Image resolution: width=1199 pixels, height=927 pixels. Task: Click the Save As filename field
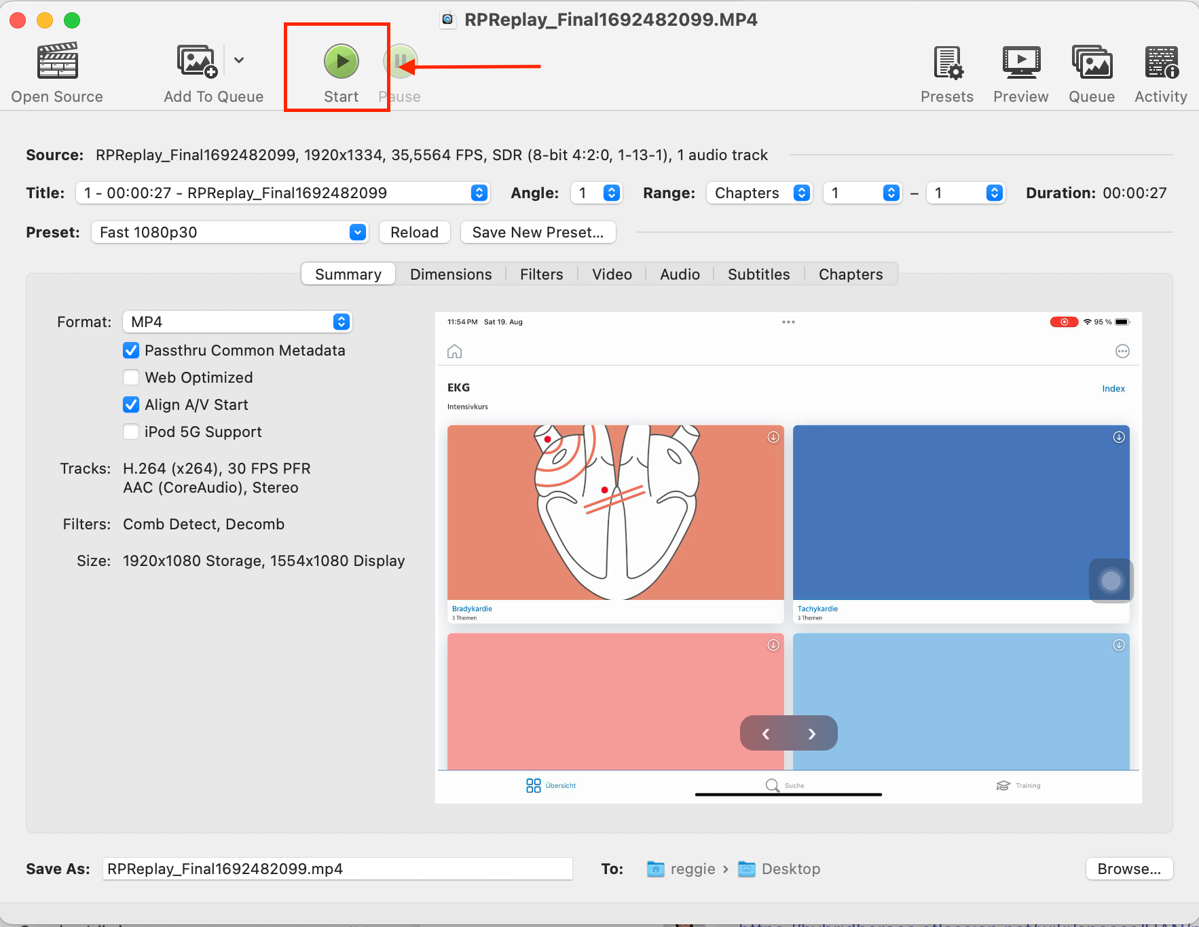click(x=337, y=869)
